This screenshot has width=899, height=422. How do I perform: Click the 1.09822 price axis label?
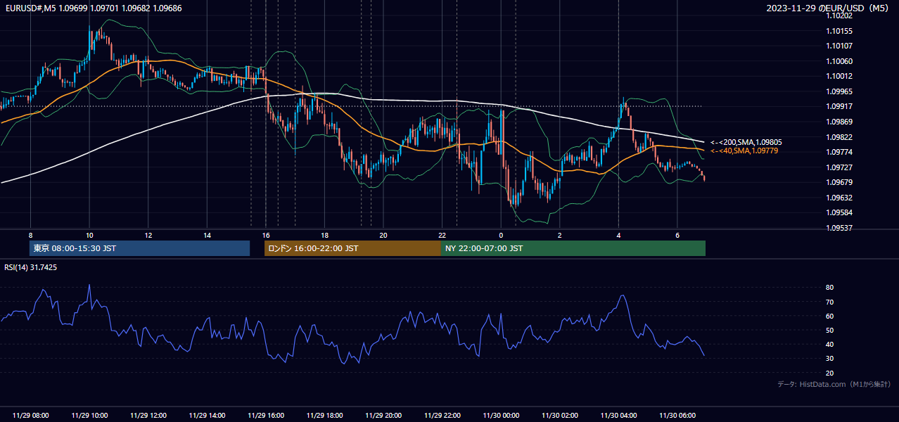pyautogui.click(x=839, y=137)
